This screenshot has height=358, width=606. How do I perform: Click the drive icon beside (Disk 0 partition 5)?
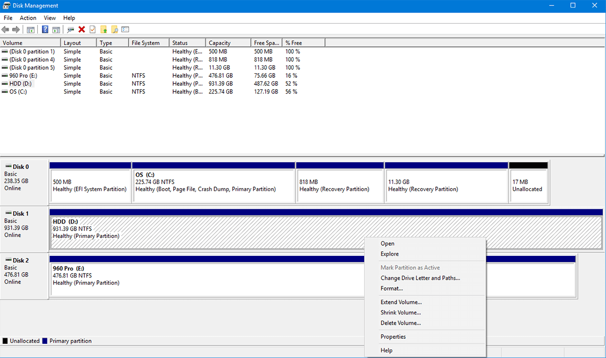5,68
